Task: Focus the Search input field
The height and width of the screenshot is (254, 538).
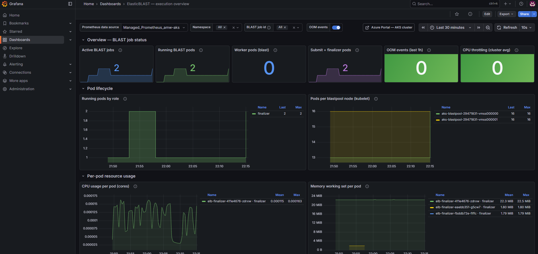Action: pyautogui.click(x=455, y=4)
